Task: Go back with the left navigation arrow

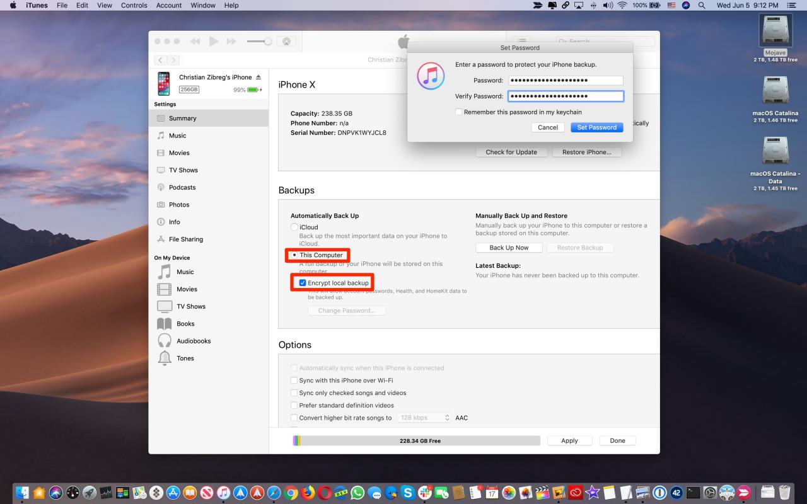Action: coord(160,60)
